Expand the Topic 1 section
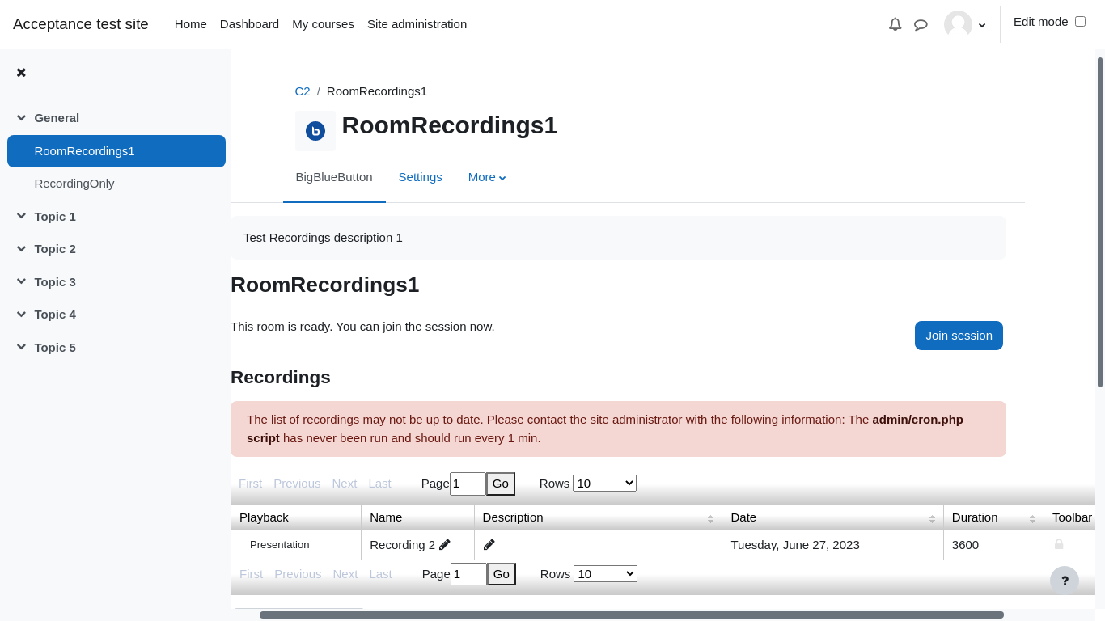Viewport: 1105px width, 621px height. tap(21, 216)
